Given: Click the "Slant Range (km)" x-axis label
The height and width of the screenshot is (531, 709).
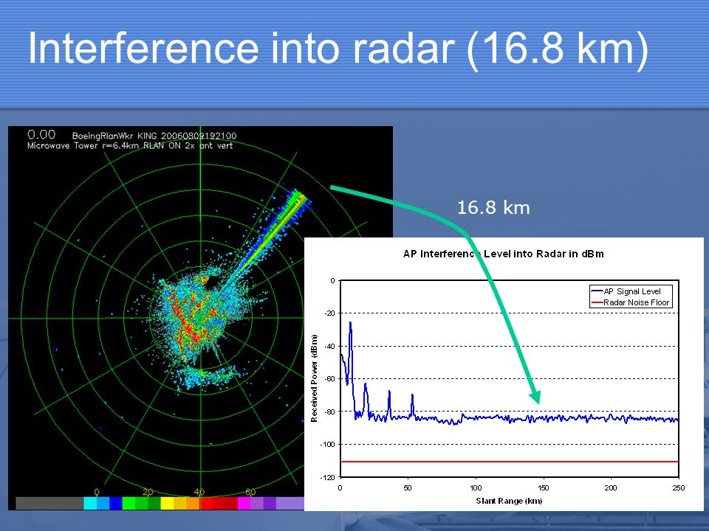Looking at the screenshot, I should [509, 501].
